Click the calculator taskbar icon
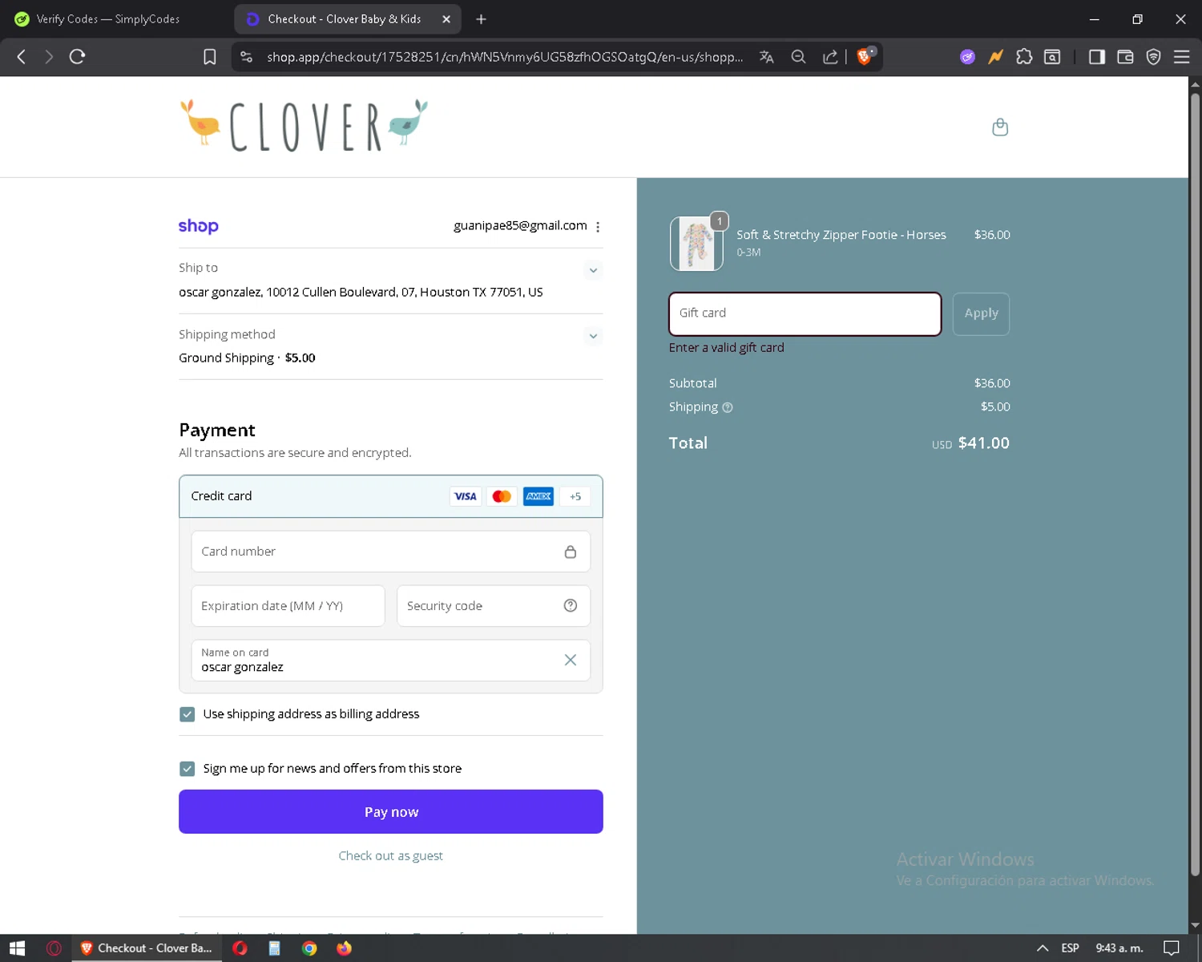 point(274,948)
